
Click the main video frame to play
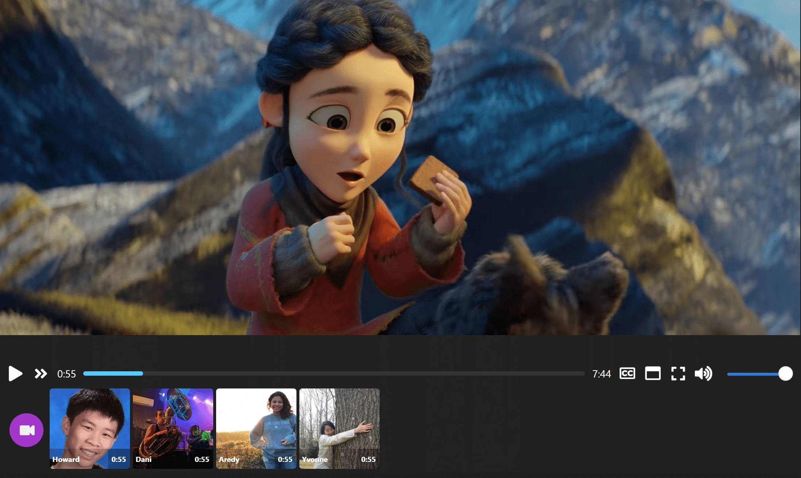pos(400,167)
